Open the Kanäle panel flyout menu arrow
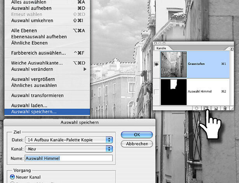Image resolution: width=239 pixels, height=183 pixels. click(x=232, y=49)
